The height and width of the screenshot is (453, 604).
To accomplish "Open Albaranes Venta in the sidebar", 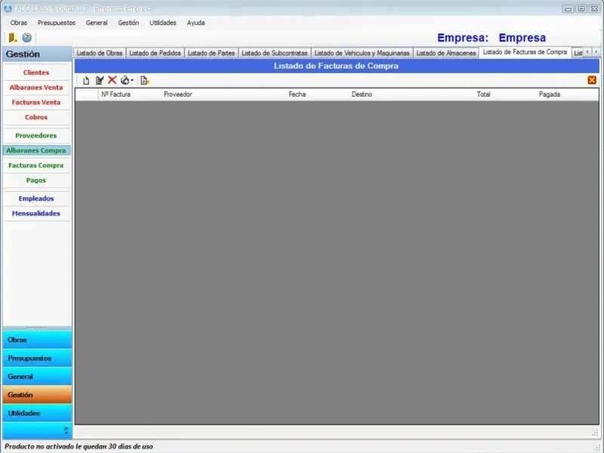I will [x=36, y=88].
